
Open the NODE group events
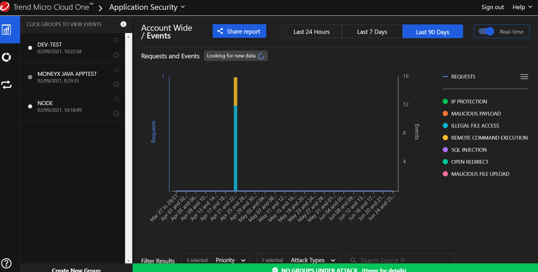pos(72,106)
